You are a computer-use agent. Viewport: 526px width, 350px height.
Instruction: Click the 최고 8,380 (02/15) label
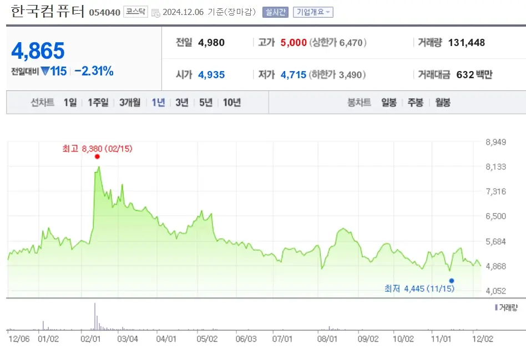point(97,149)
